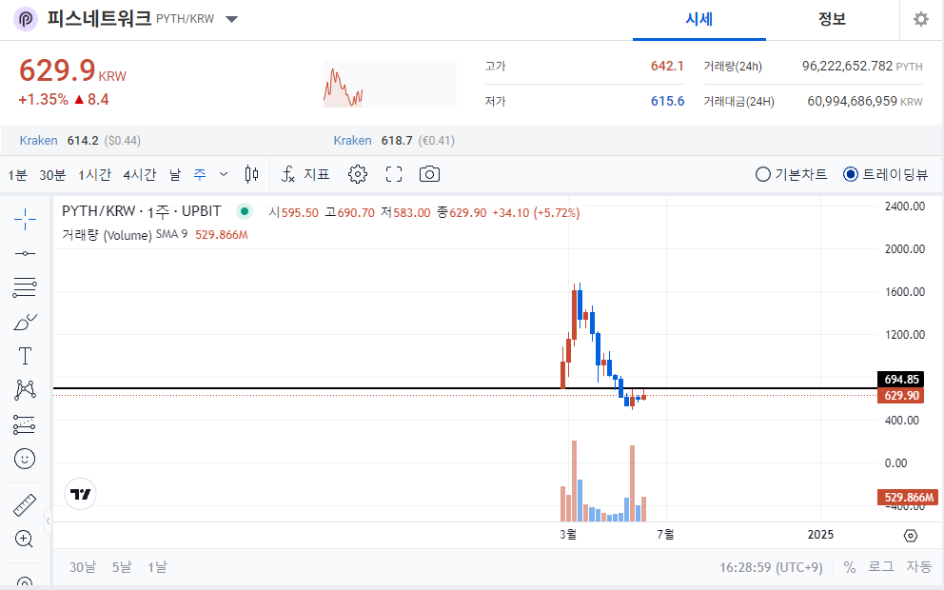Set chart interval to 날 (day)

pyautogui.click(x=174, y=174)
